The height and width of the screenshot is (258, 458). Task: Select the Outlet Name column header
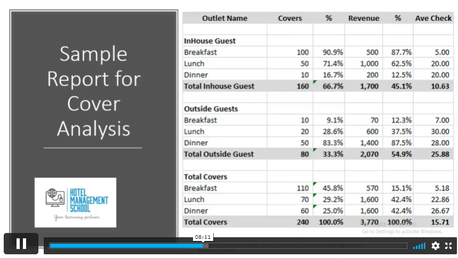[224, 18]
